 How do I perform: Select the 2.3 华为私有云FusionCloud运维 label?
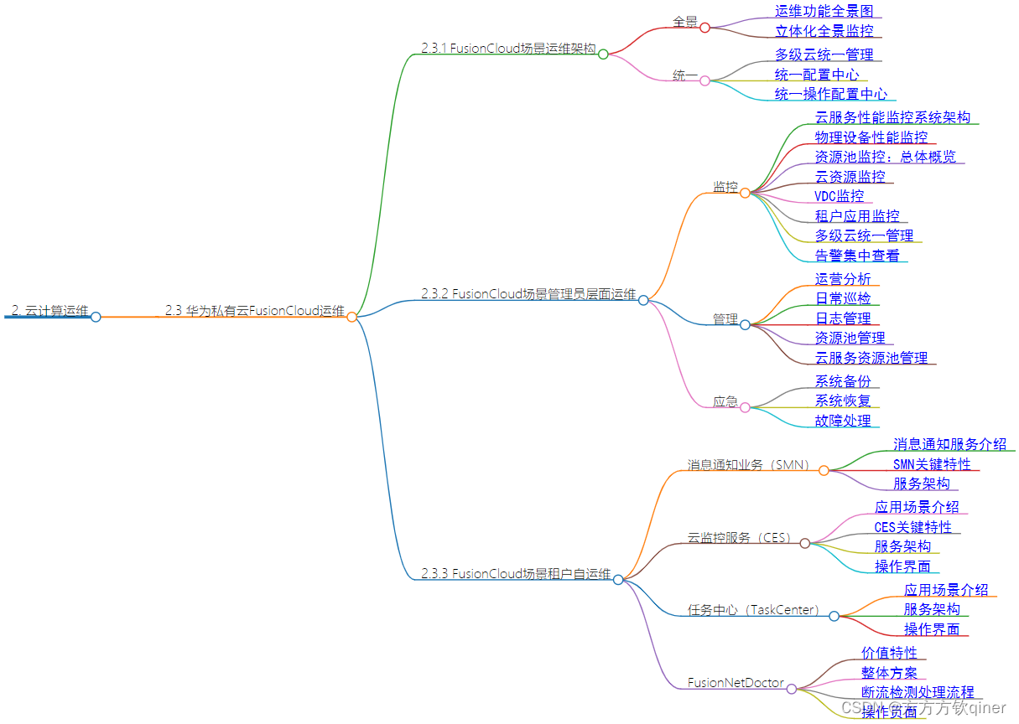pyautogui.click(x=255, y=311)
